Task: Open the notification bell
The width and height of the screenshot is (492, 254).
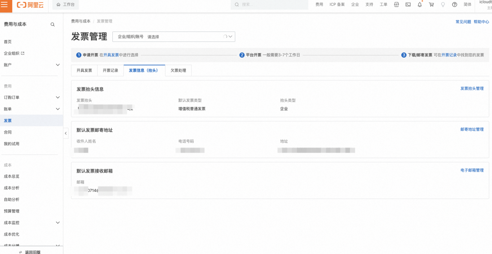Action: 420,5
